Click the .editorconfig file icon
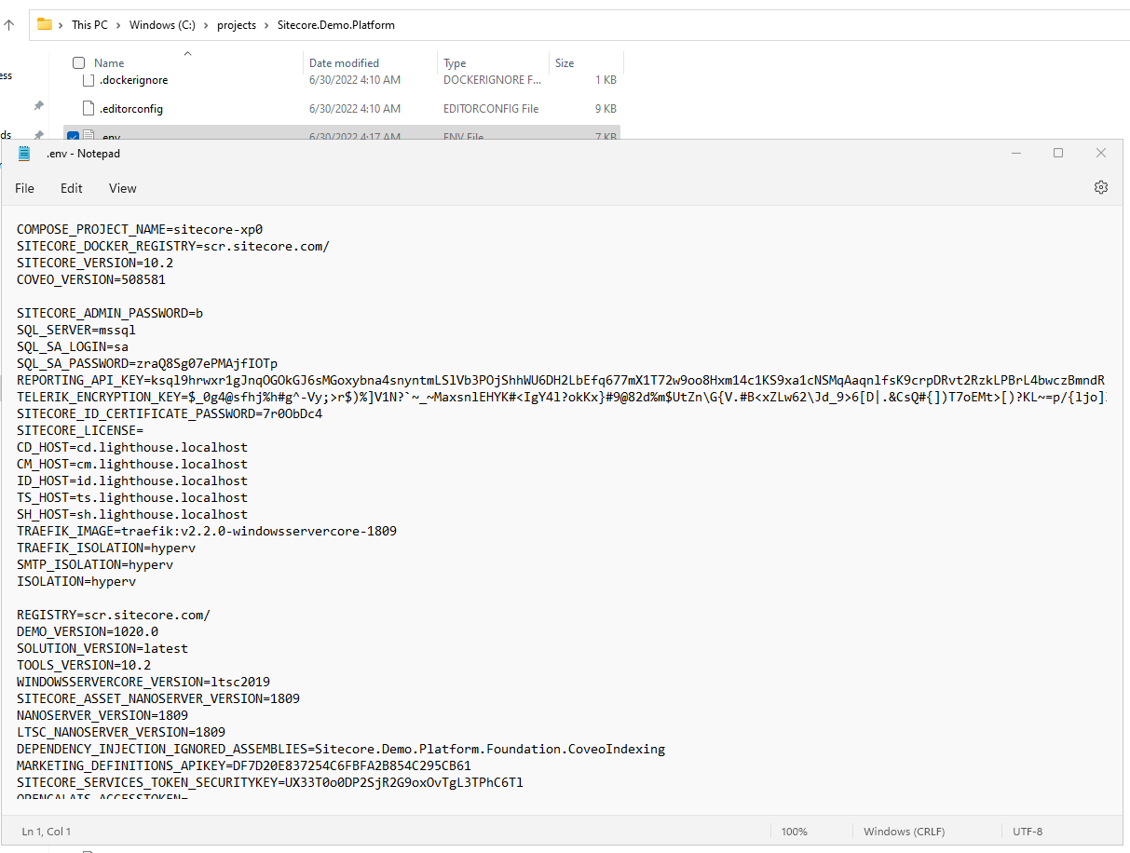The image size is (1130, 853). 88,108
